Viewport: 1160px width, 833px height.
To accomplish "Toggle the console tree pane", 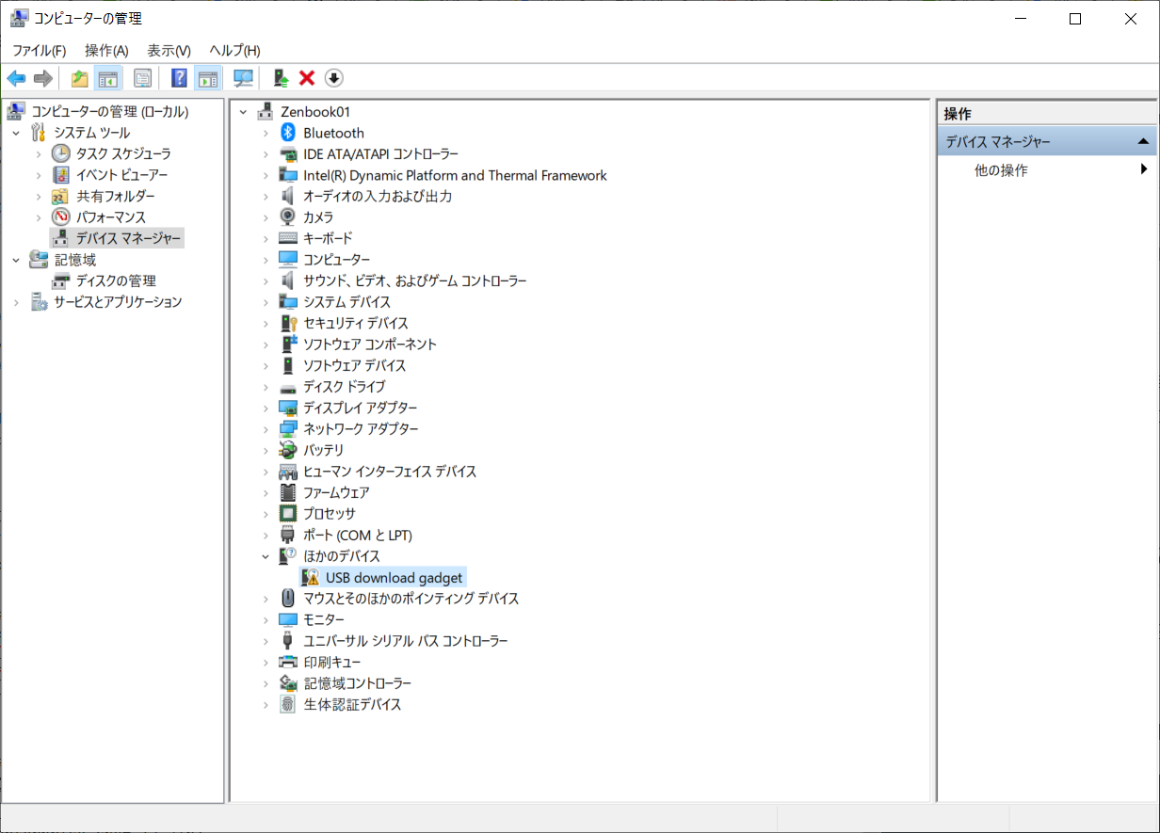I will coord(108,77).
